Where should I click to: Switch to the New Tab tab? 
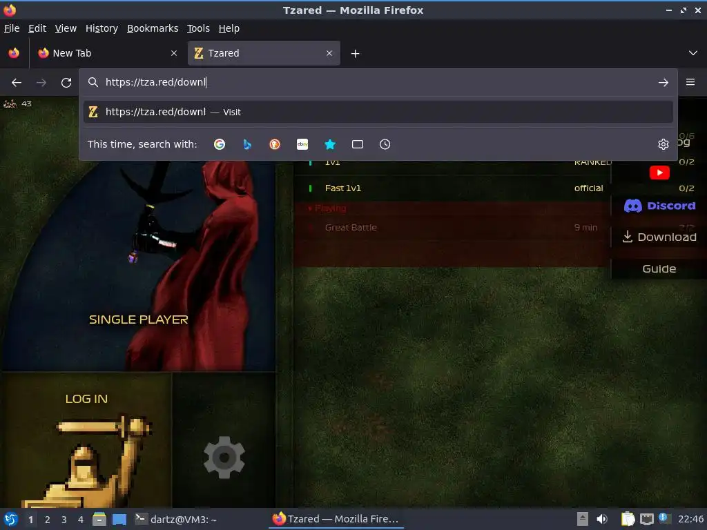coord(108,53)
